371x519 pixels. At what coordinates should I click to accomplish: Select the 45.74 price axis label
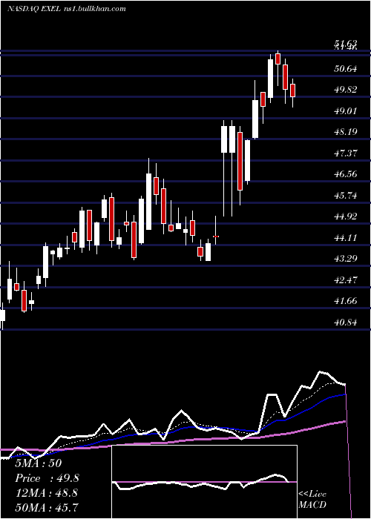pyautogui.click(x=346, y=195)
